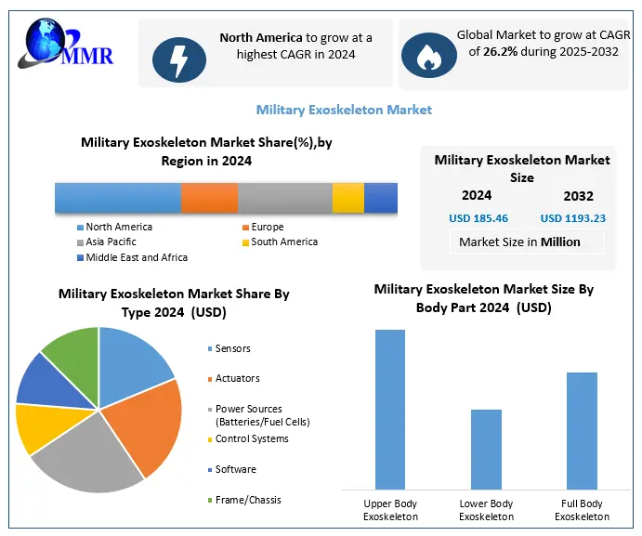Screen dimensions: 642x536
Task: Click the lightning bolt circle icon
Action: (180, 56)
